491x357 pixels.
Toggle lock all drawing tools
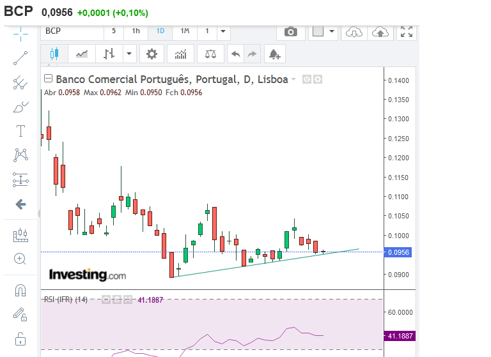[20, 339]
